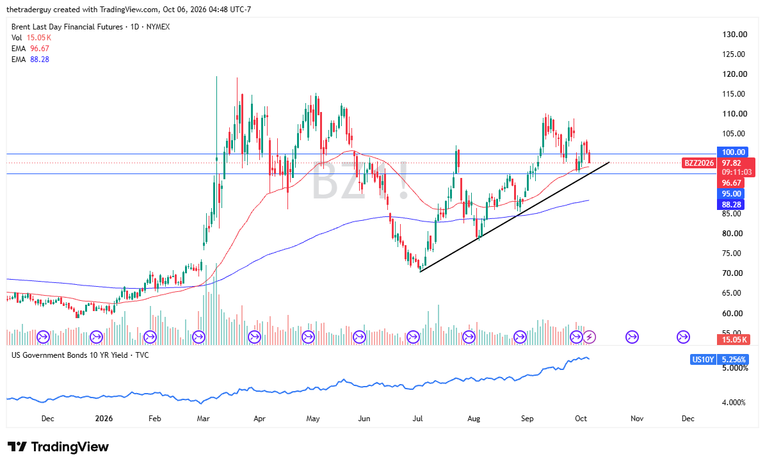The width and height of the screenshot is (765, 466).
Task: Select the Brent Last Day Financial Futures title
Action: coord(91,27)
